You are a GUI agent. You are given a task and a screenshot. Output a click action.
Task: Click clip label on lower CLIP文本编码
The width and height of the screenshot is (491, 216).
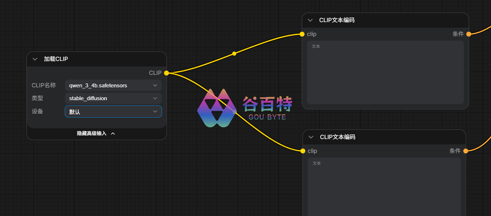click(x=312, y=151)
